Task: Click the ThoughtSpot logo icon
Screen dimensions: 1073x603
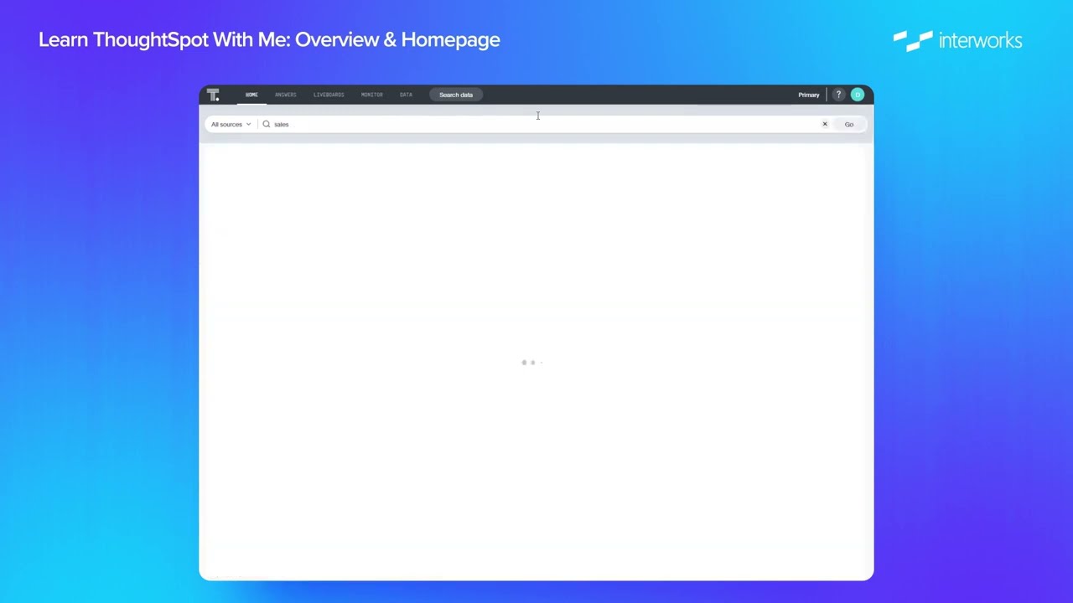Action: click(213, 95)
